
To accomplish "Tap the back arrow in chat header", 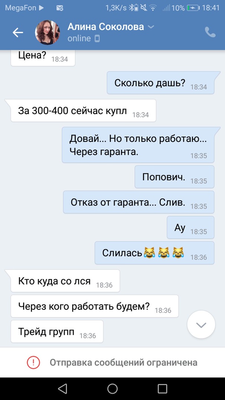I will point(18,32).
